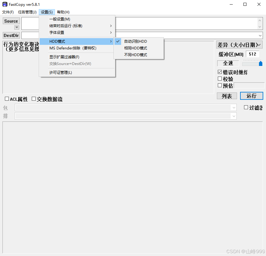Viewport: 266px width, 256px height.
Task: Enable the ACL属性 checkbox
Action: pyautogui.click(x=7, y=99)
